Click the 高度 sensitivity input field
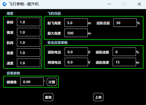 click(28, 52)
